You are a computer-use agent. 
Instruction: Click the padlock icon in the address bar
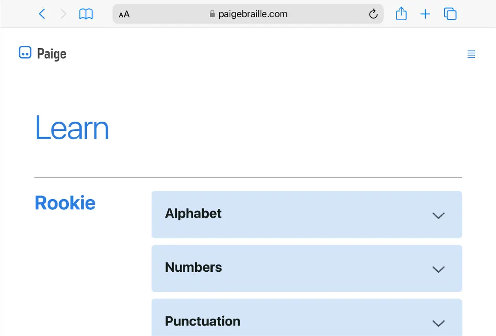point(212,14)
